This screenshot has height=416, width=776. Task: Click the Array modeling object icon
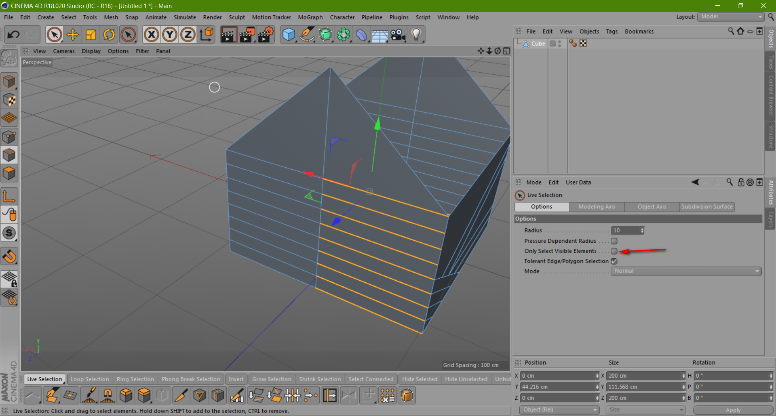click(344, 35)
